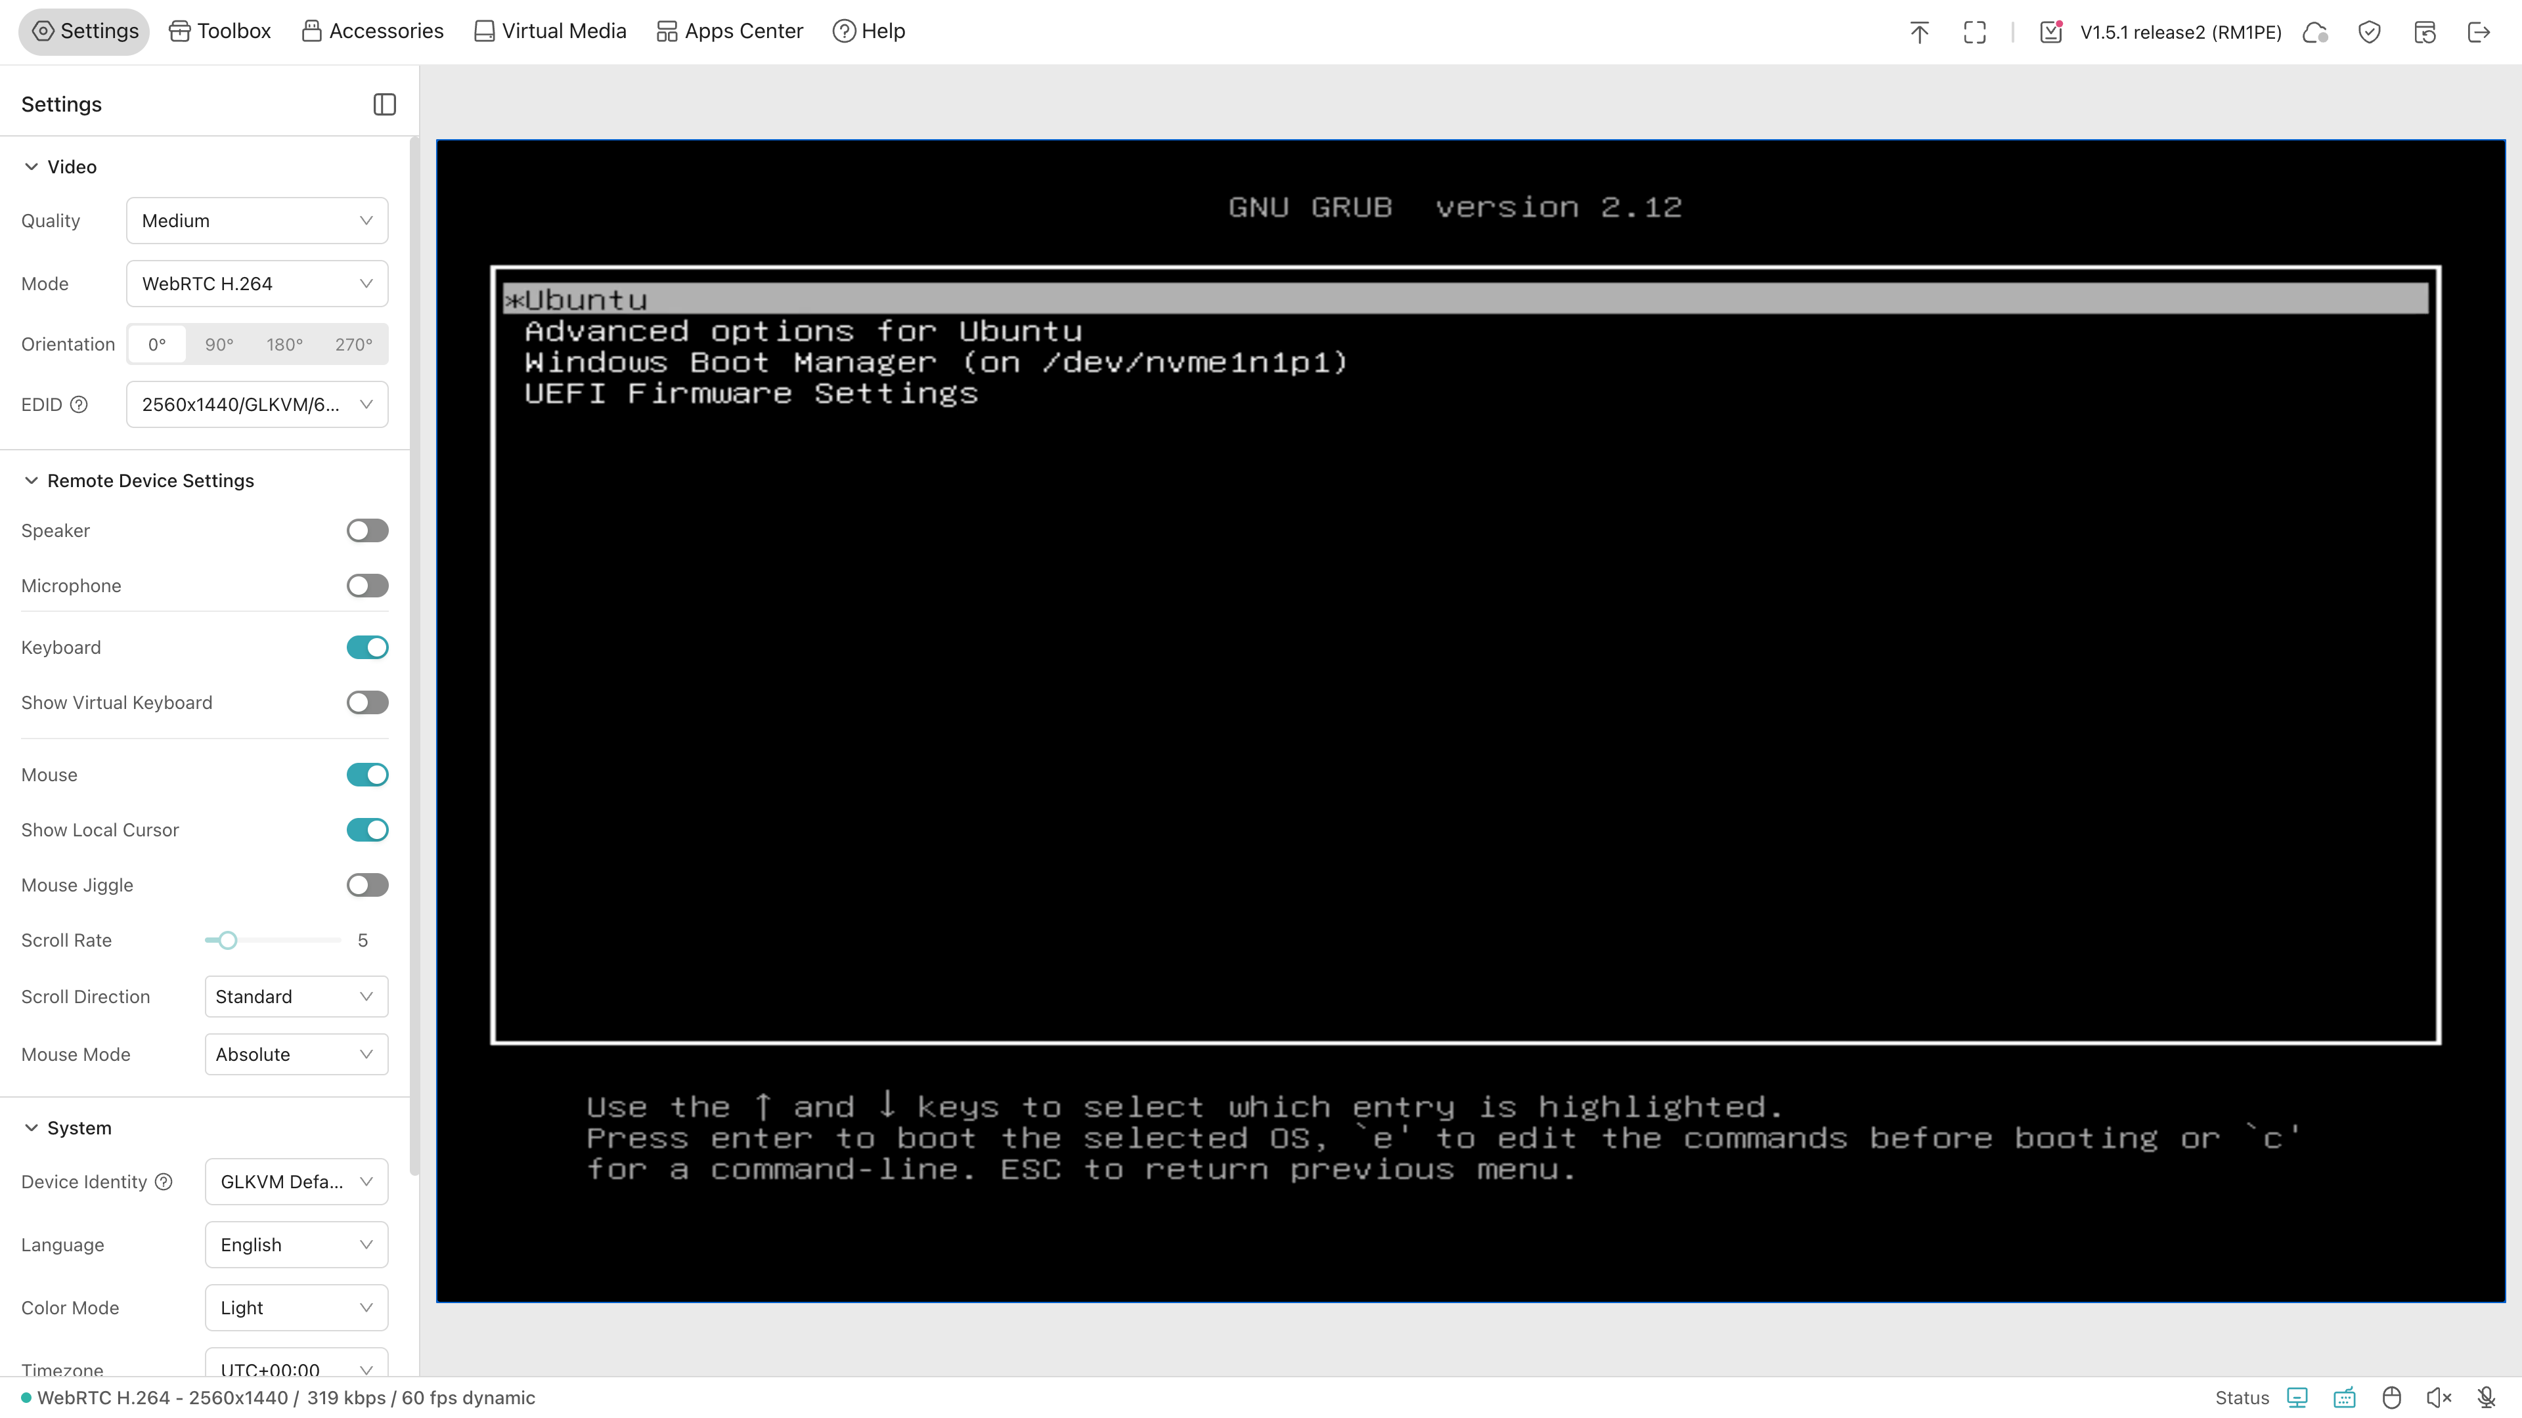
Task: Click the cloud status icon
Action: [x=2314, y=32]
